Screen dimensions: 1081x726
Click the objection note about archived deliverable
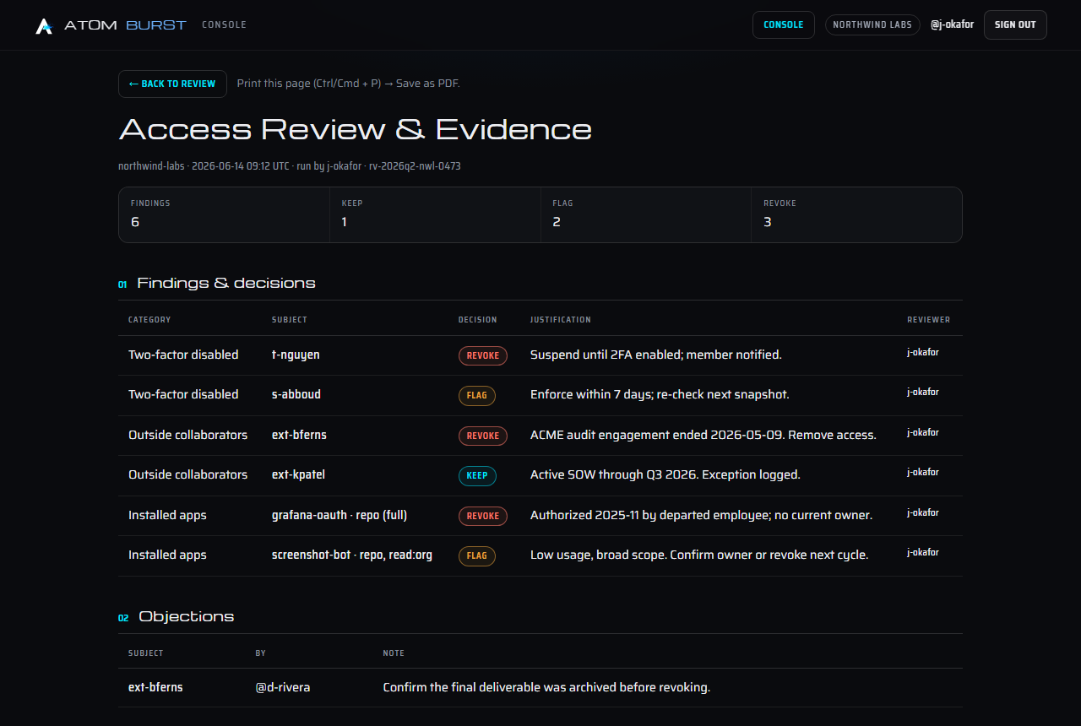pyautogui.click(x=546, y=687)
